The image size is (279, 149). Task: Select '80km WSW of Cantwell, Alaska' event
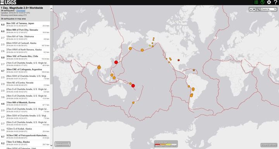click(x=25, y=44)
